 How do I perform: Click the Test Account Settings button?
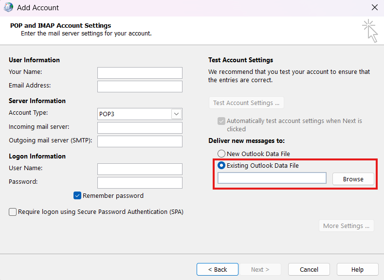pos(246,103)
